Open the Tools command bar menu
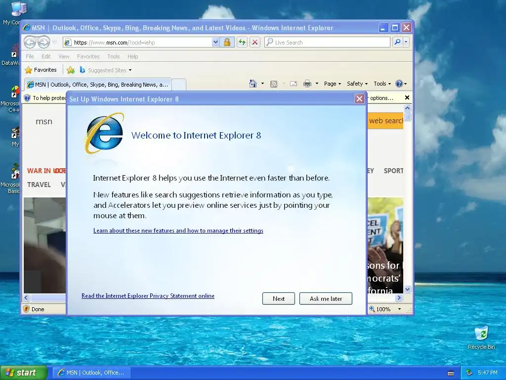This screenshot has height=380, width=506. coord(382,84)
